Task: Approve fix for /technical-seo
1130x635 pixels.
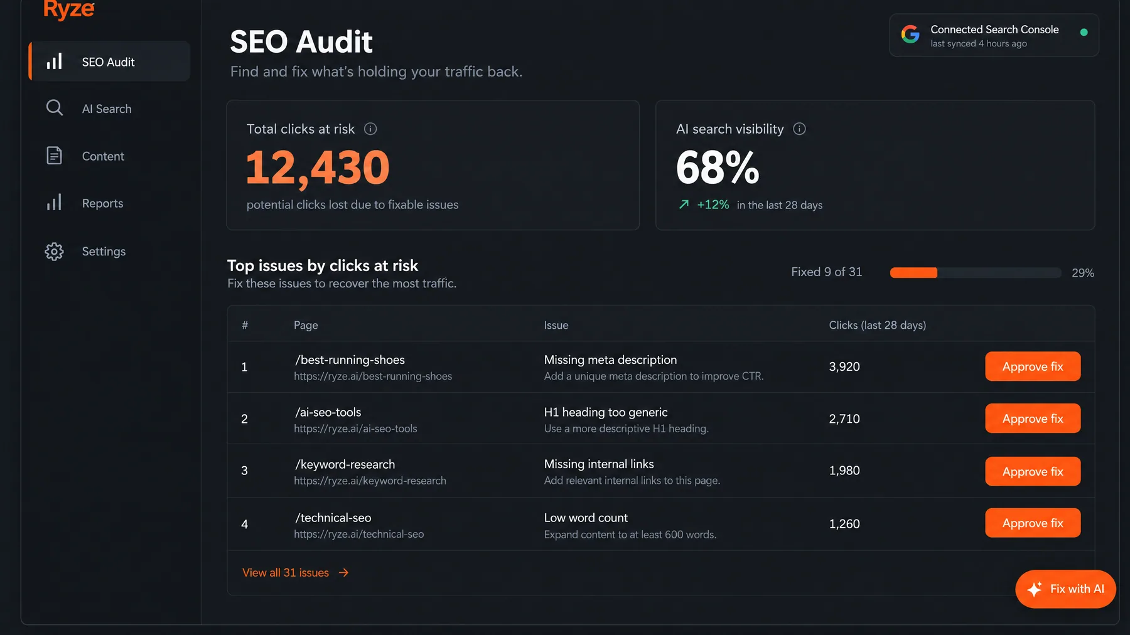Action: (x=1033, y=523)
